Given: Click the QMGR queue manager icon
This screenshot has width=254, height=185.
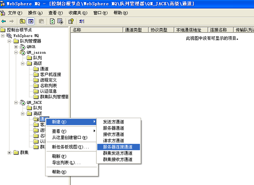Looking at the screenshot, I should 23,47.
